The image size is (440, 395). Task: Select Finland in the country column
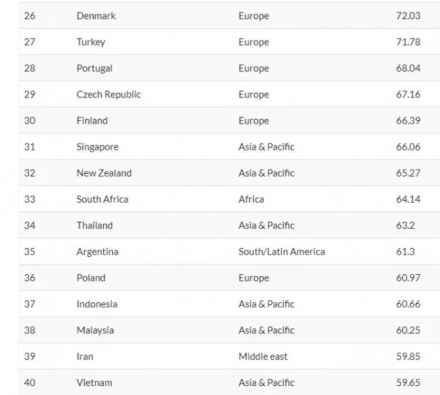(x=92, y=120)
